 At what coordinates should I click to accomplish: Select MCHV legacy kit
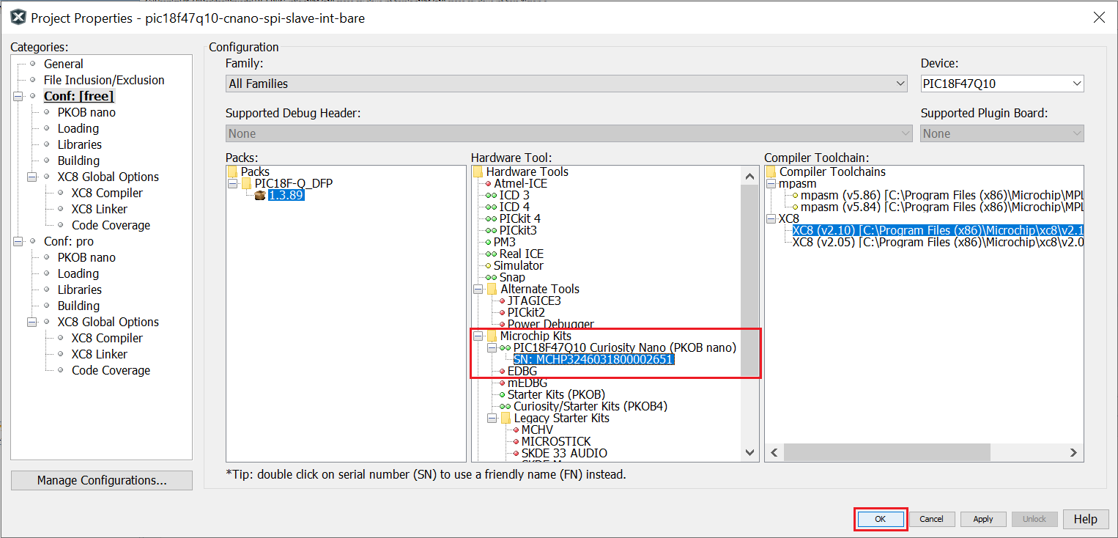[x=537, y=430]
